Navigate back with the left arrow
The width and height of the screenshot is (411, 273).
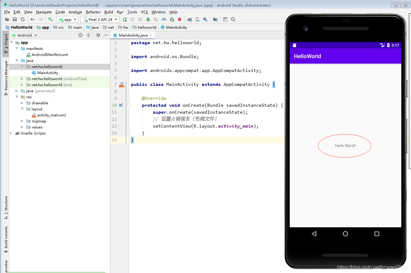32,19
